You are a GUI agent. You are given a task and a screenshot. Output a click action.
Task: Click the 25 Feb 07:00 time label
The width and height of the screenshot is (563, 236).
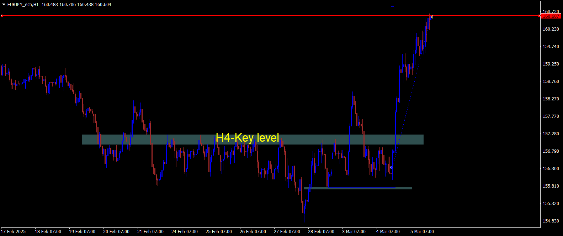point(219,232)
